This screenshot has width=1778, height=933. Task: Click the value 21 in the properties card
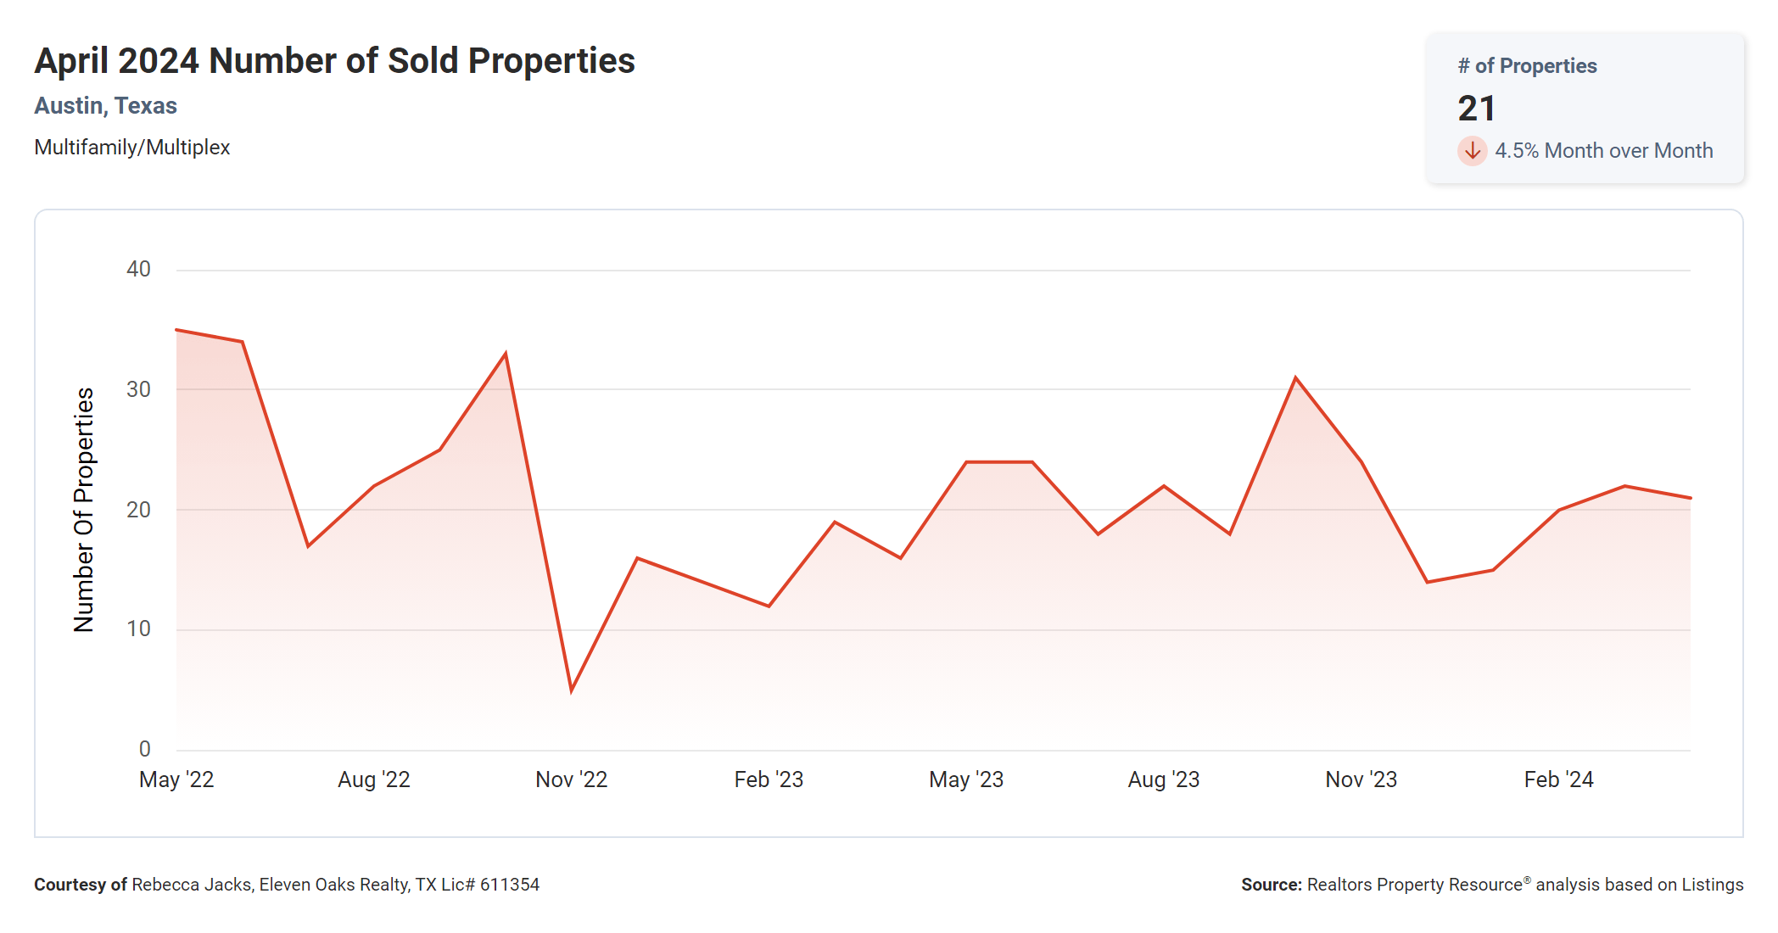1476,109
